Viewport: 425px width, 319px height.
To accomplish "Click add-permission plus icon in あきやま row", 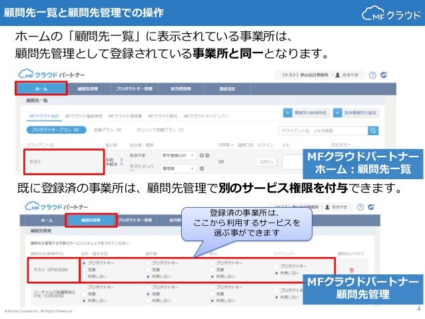I will pos(201,156).
